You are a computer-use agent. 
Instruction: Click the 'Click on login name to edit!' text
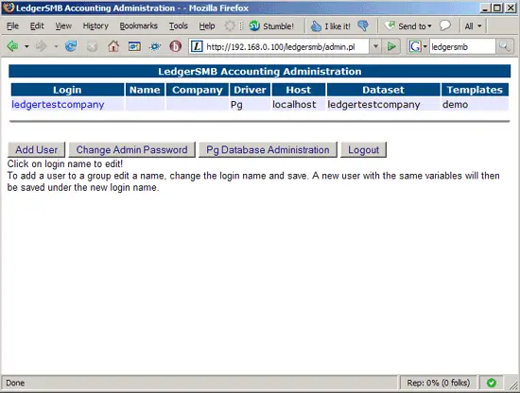point(65,163)
